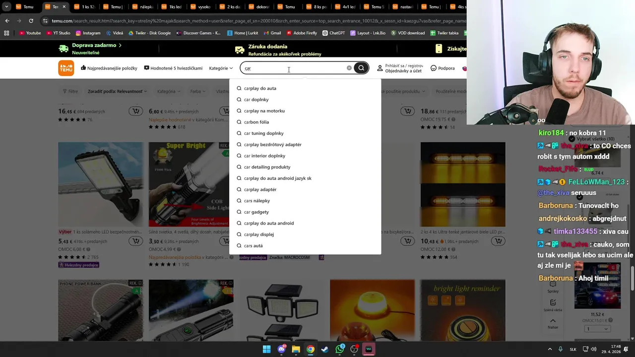635x357 pixels.
Task: Choose suggestion 'car detailing produkty'
Action: 305,167
